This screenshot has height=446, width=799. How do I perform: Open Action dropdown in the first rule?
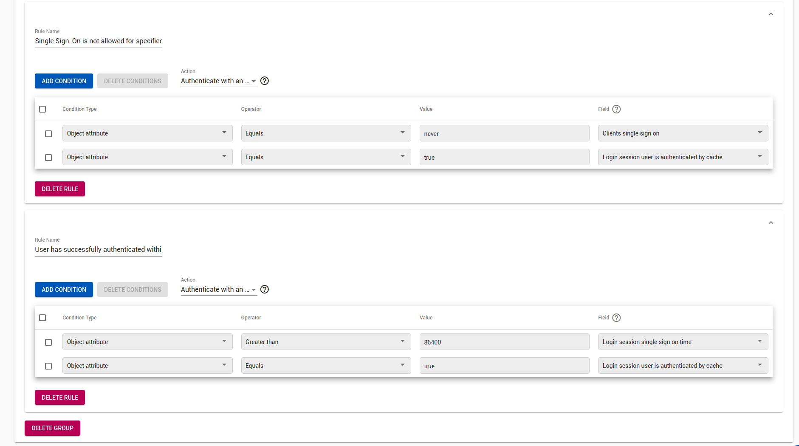(x=218, y=81)
